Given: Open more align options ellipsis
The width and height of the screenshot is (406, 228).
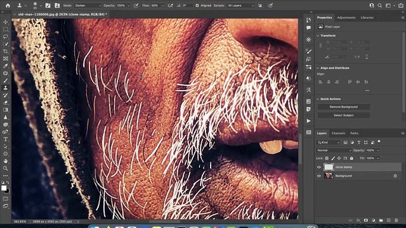Looking at the screenshot, I should [x=367, y=91].
